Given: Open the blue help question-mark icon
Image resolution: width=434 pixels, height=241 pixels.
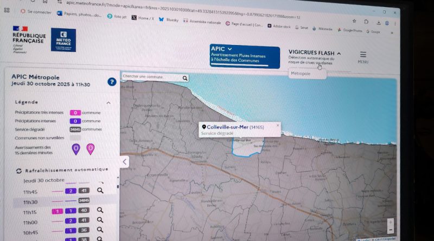Looking at the screenshot, I should click(x=112, y=82).
